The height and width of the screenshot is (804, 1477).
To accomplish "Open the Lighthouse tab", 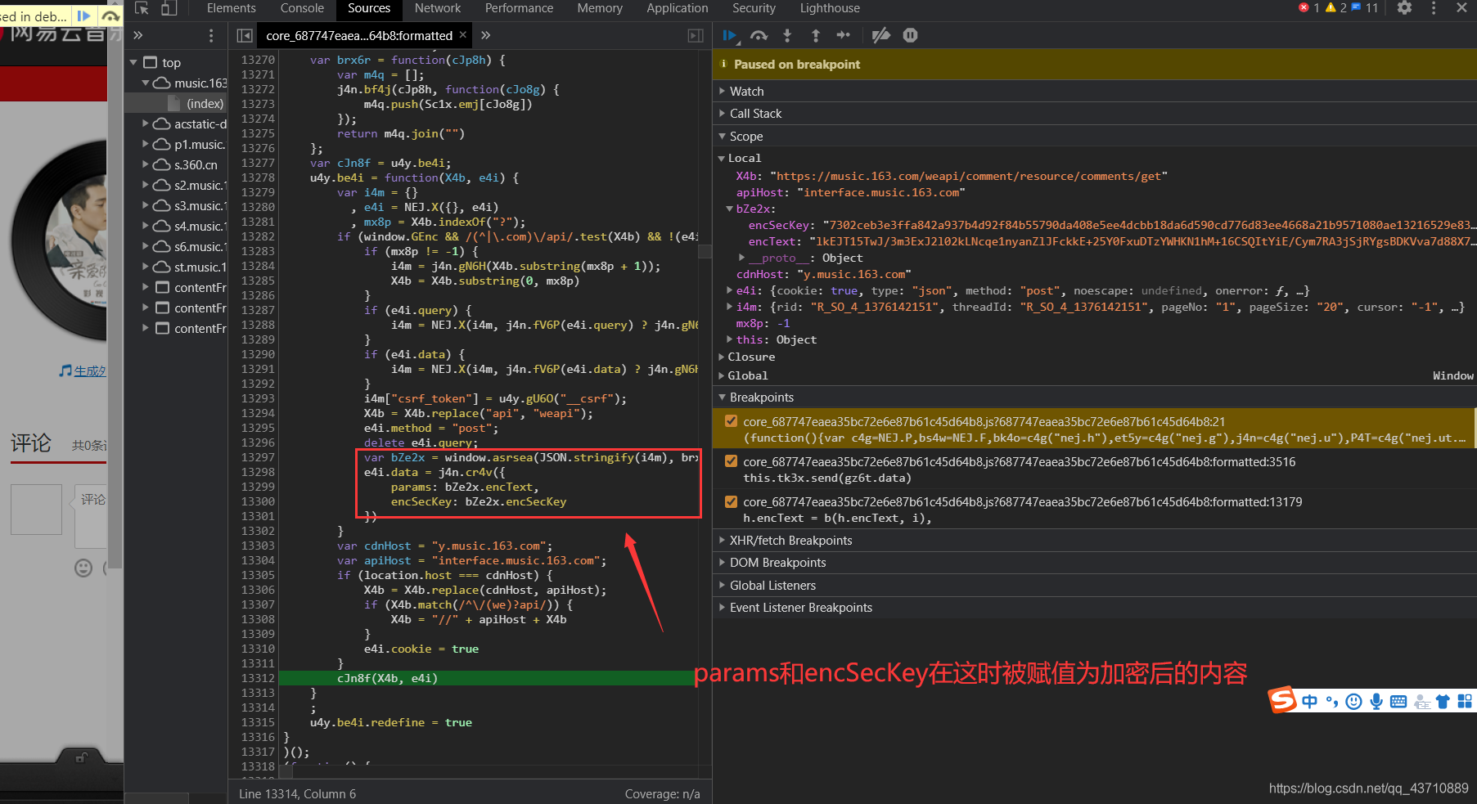I will 830,8.
